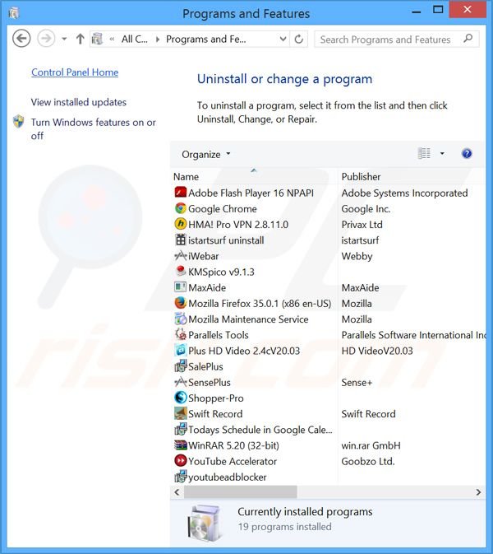Click the Currently installed programs icon
493x554 pixels.
pyautogui.click(x=205, y=524)
